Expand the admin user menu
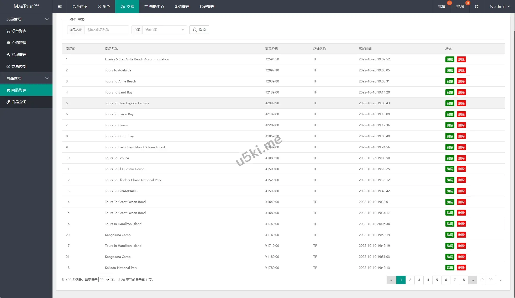Image resolution: width=515 pixels, height=298 pixels. point(500,7)
